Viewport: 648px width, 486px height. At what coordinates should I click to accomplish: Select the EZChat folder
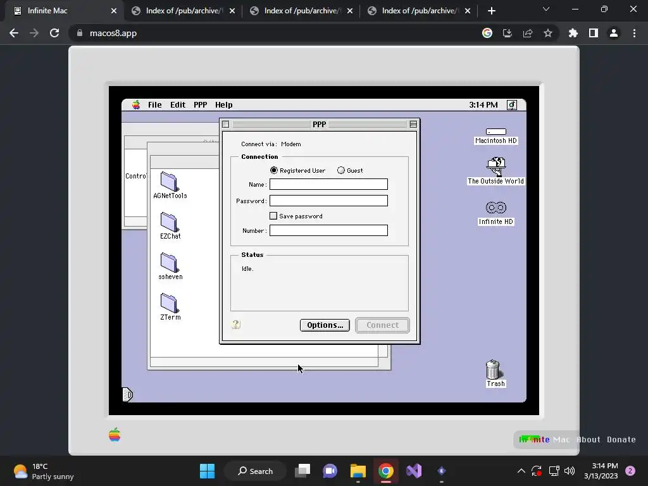point(170,226)
